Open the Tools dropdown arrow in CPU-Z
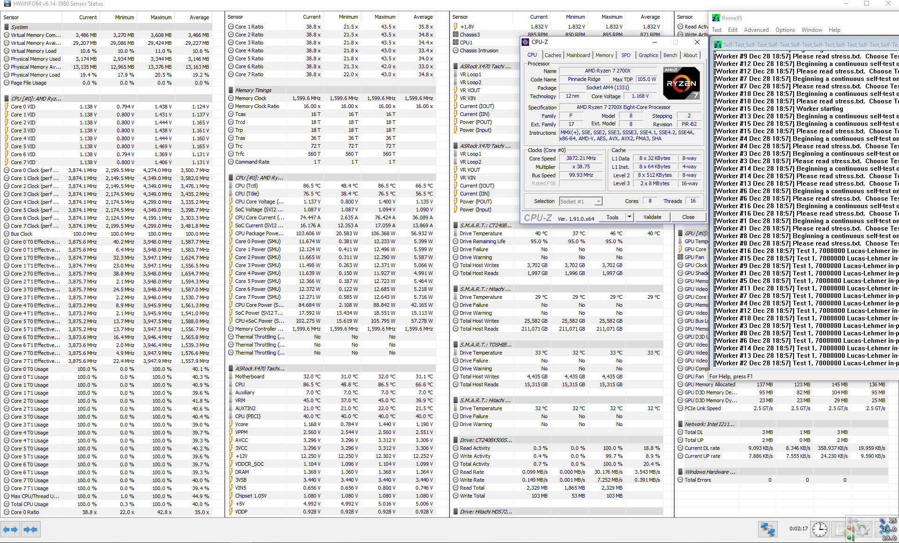This screenshot has width=899, height=543. point(629,217)
